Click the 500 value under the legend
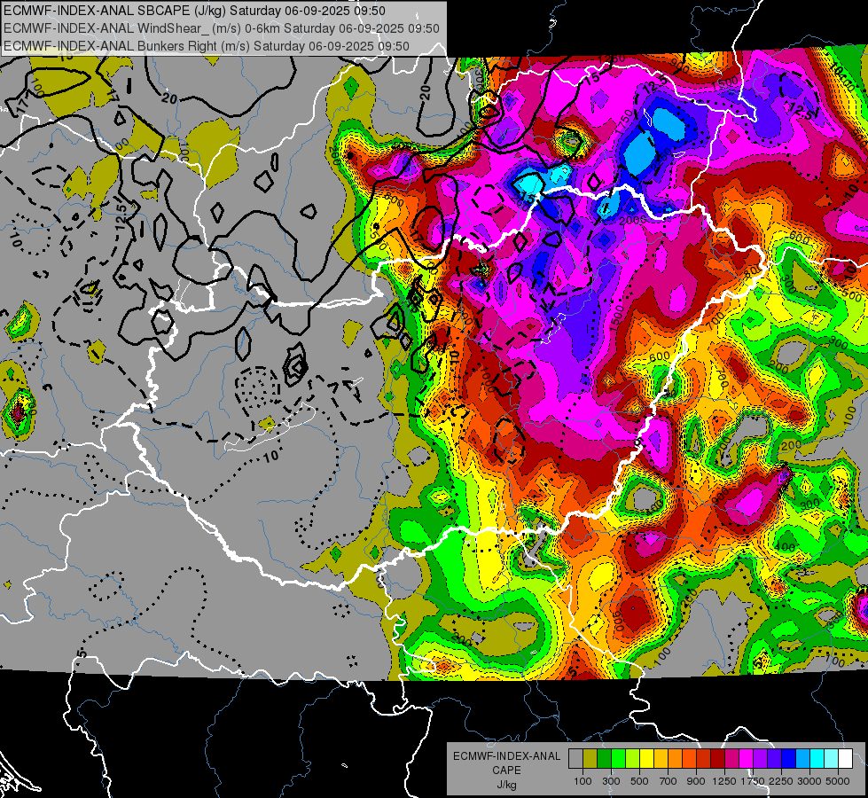The width and height of the screenshot is (868, 798). pyautogui.click(x=639, y=781)
